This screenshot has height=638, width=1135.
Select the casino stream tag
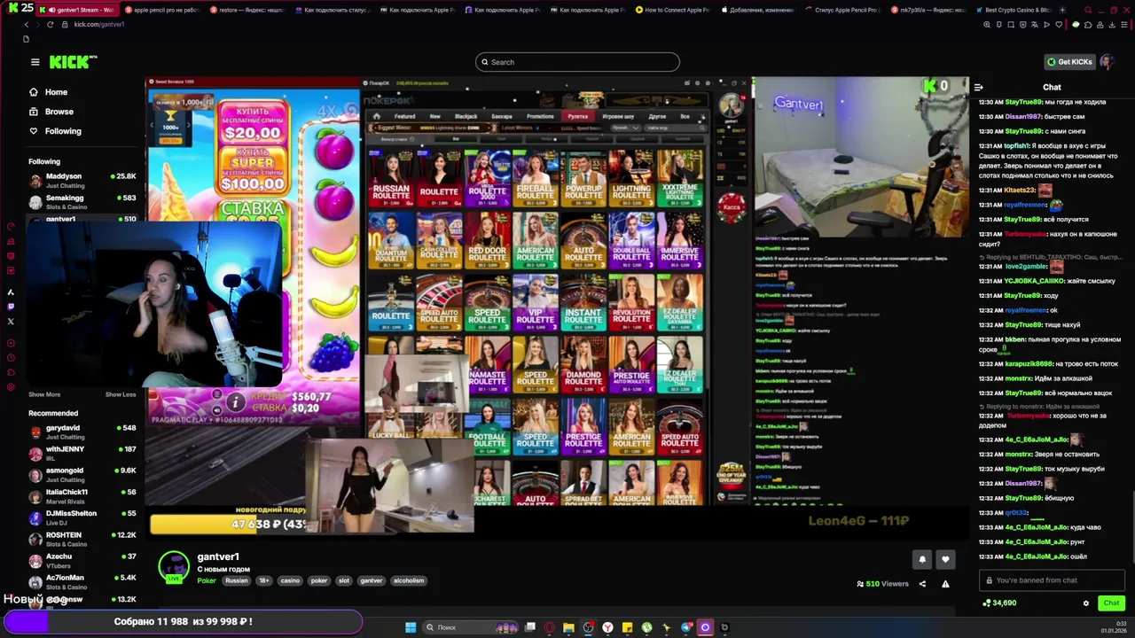click(290, 580)
